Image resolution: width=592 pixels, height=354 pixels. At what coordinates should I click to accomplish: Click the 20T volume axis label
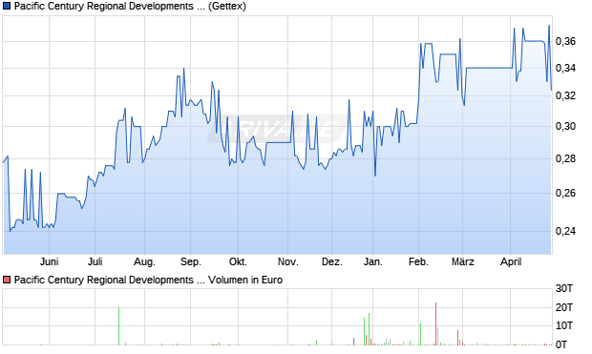pyautogui.click(x=564, y=307)
